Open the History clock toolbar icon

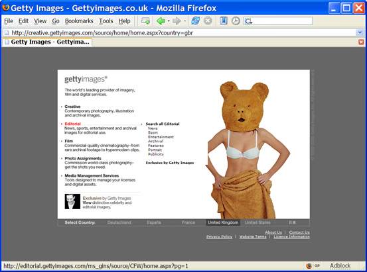(x=236, y=21)
